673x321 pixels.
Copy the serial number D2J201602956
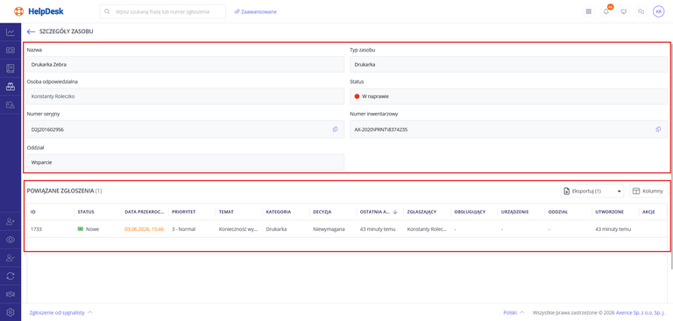coord(336,129)
